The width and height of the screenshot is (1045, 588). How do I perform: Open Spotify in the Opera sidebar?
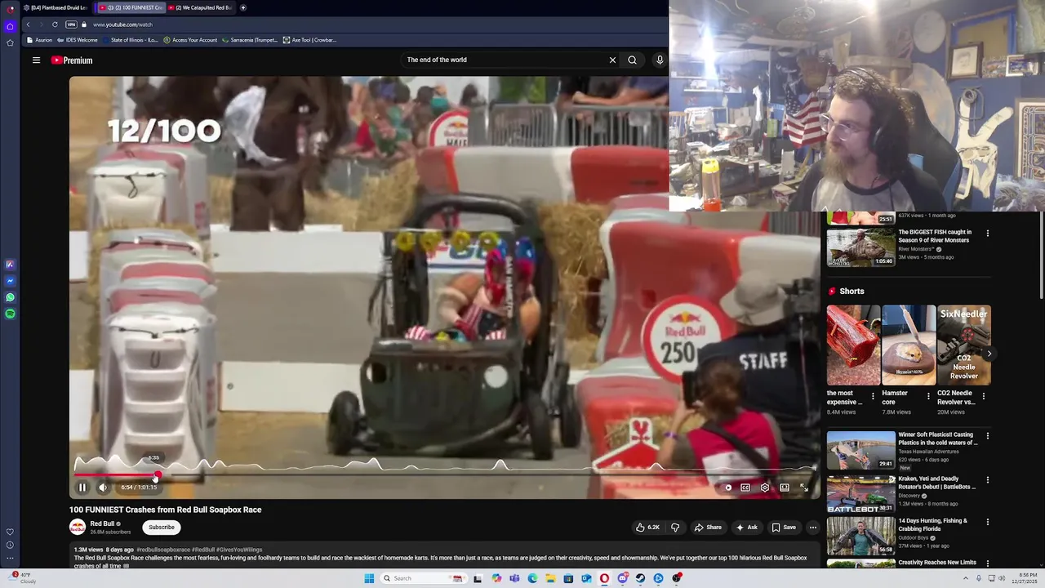[10, 314]
